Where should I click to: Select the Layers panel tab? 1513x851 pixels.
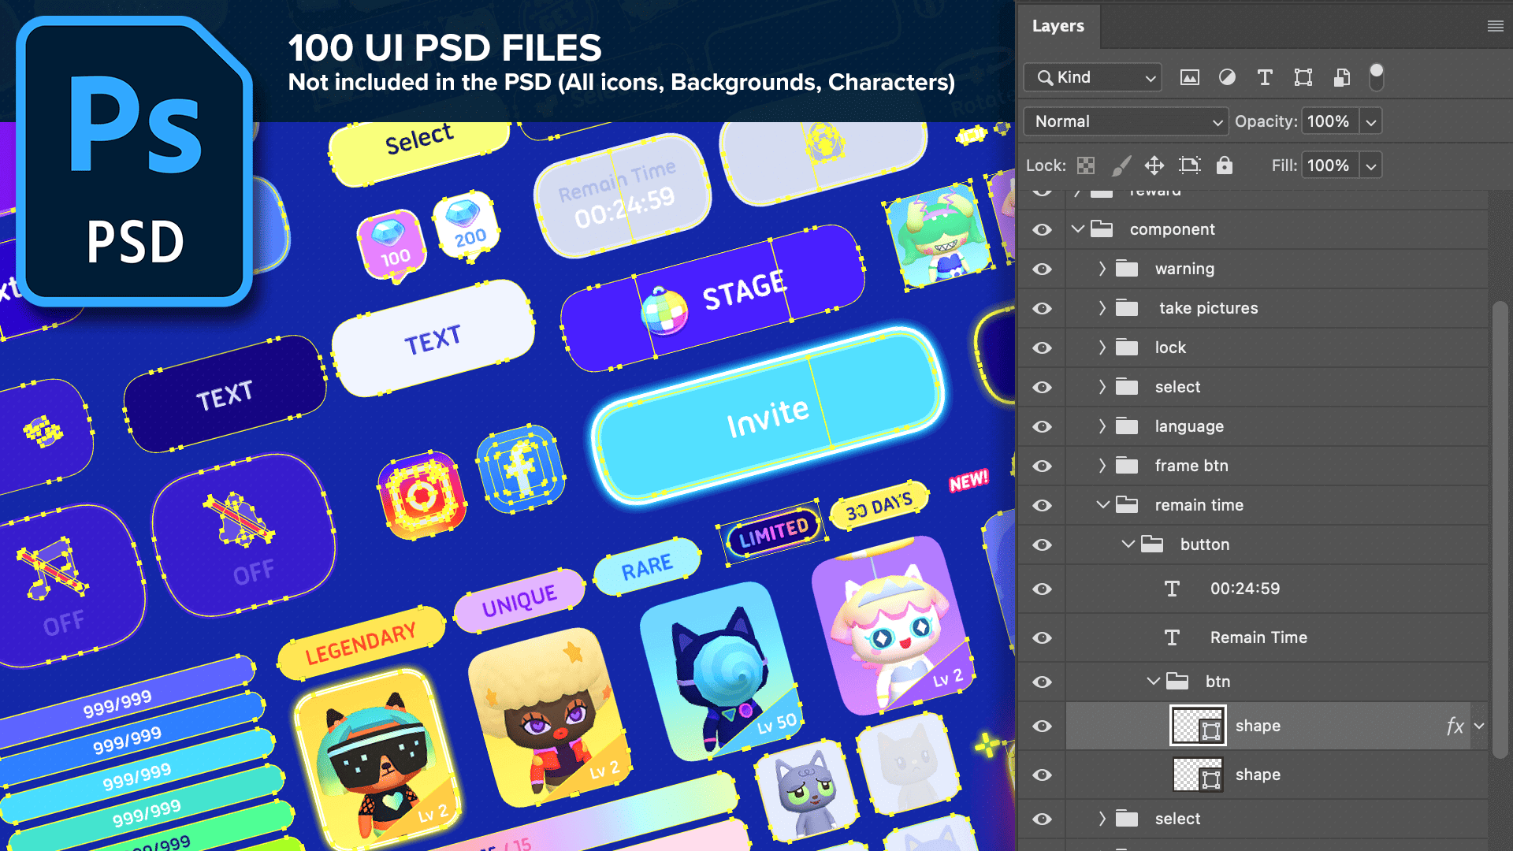point(1058,26)
